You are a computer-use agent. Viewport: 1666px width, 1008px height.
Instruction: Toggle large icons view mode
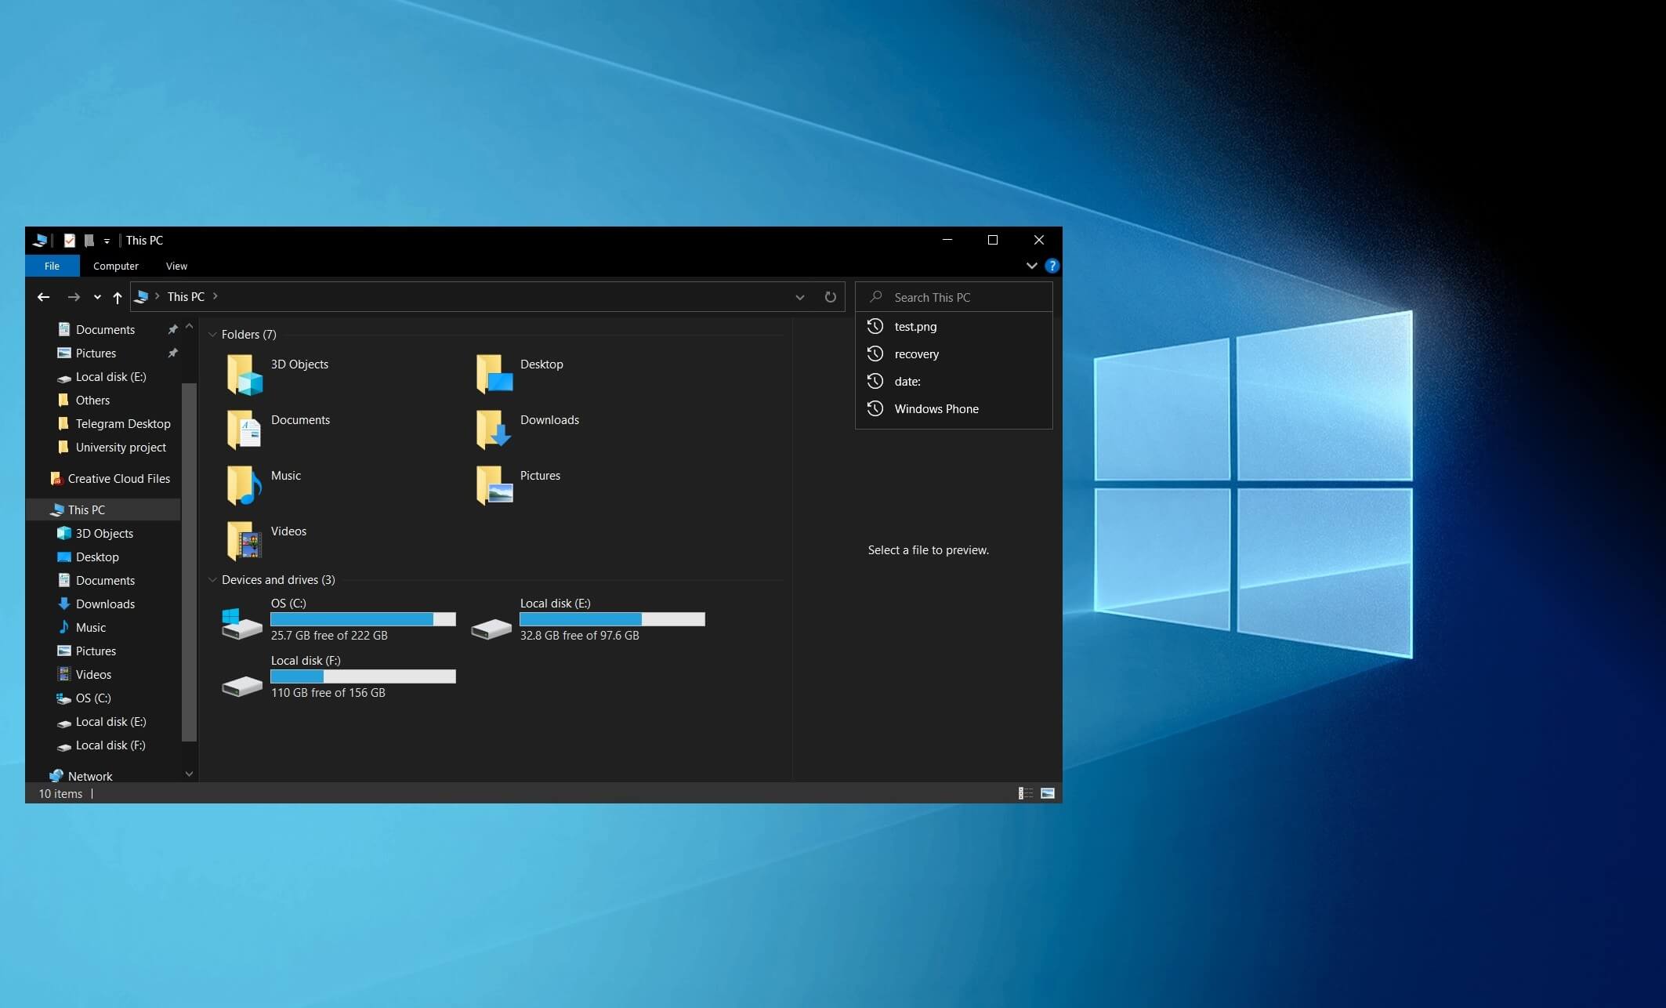click(1047, 792)
